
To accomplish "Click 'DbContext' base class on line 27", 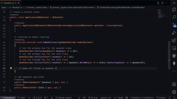I will (58, 17).
